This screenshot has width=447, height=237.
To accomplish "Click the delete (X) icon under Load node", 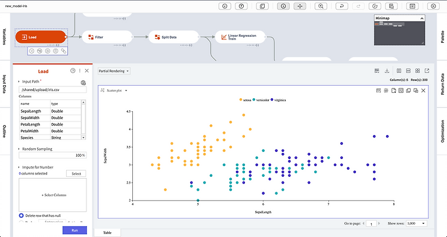I will pos(32,51).
